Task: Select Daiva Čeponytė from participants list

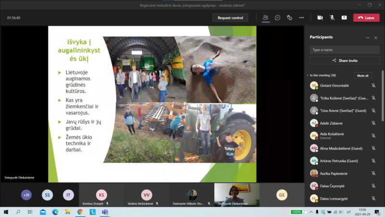Action: [334, 186]
